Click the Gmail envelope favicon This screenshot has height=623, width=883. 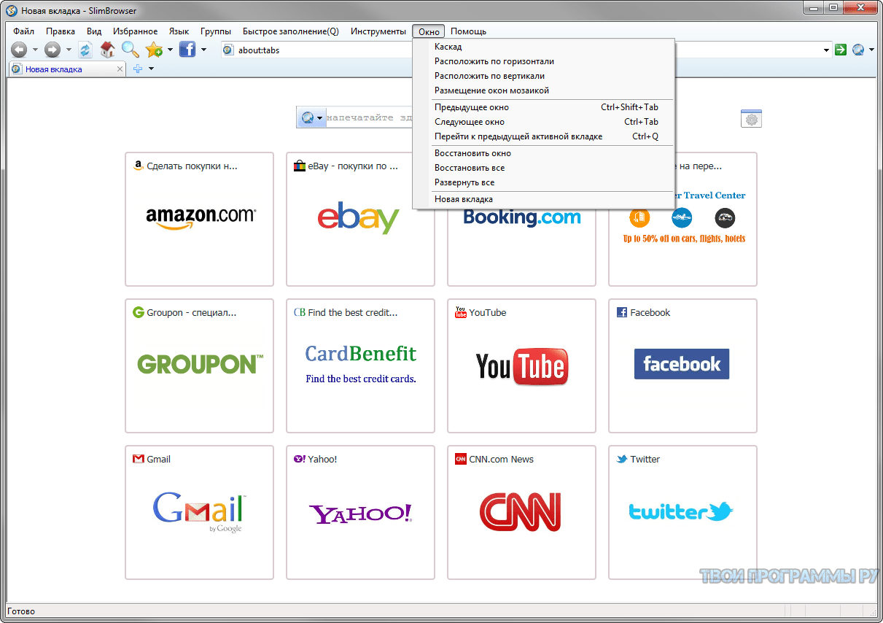(x=139, y=459)
